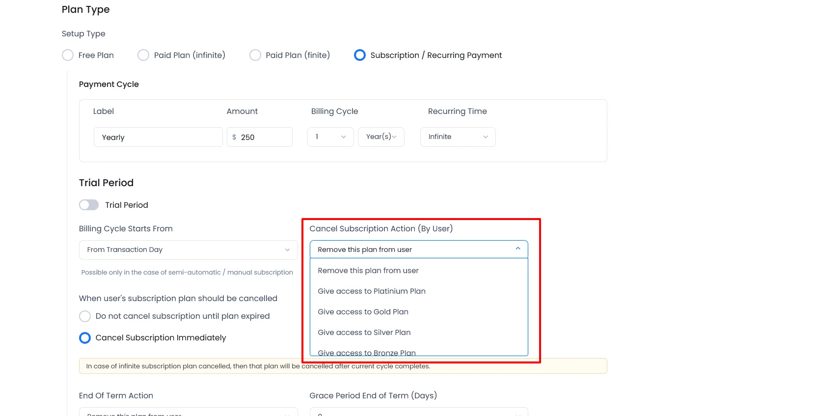Select Cancel Subscription Immediately radio button
The height and width of the screenshot is (416, 816).
pyautogui.click(x=85, y=338)
